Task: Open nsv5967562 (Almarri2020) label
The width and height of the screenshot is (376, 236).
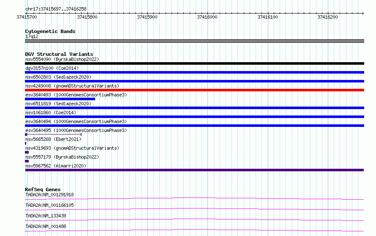Action: tap(56, 166)
